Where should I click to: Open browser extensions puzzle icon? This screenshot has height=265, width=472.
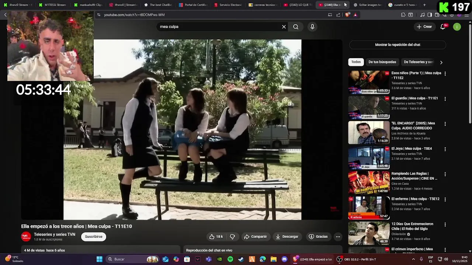click(403, 15)
